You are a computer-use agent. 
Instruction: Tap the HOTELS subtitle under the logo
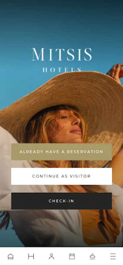click(x=62, y=70)
